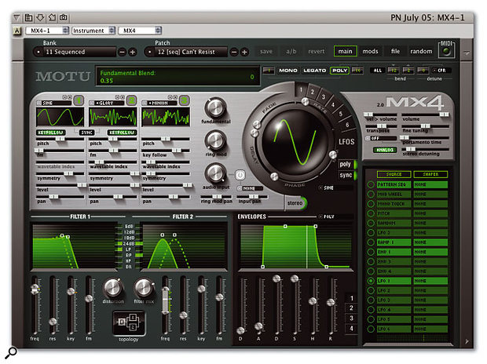487x364 pixels.
Task: Click the ALL bend button
Action: (x=377, y=71)
